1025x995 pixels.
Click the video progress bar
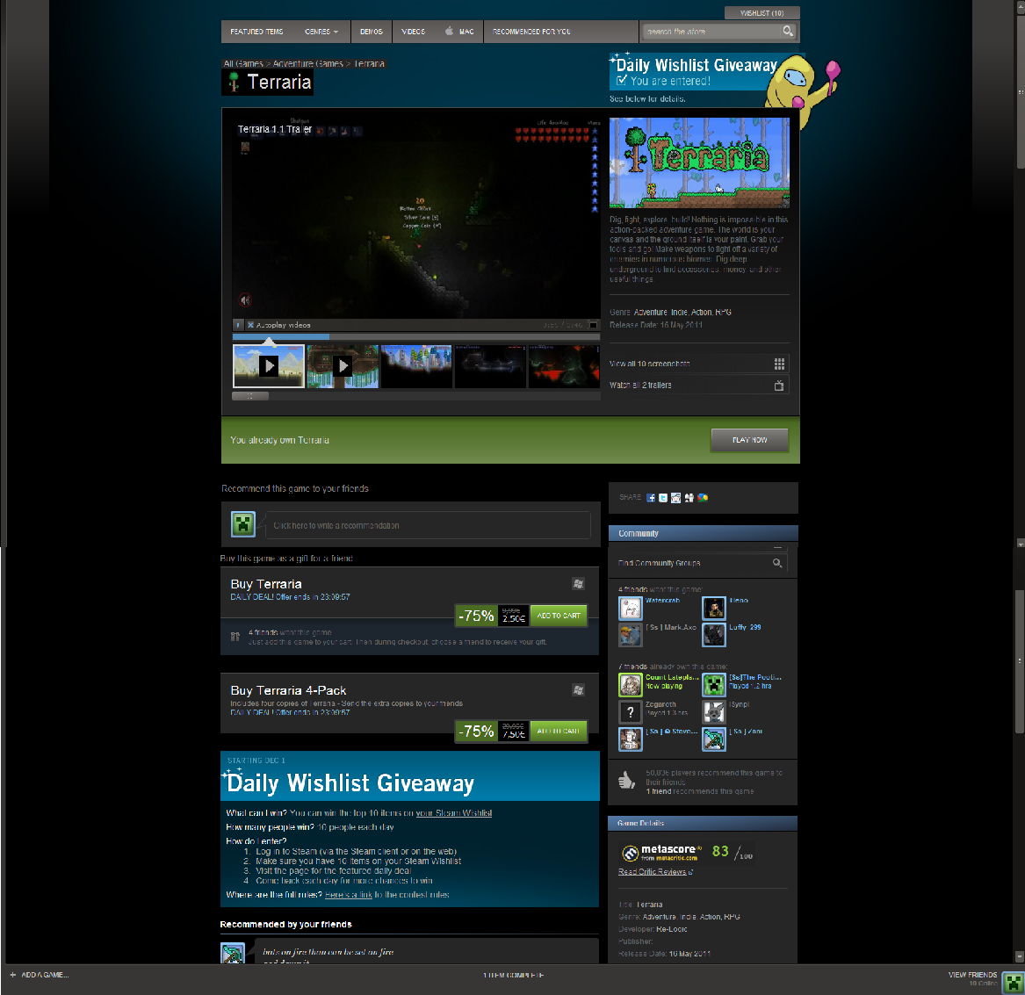click(x=415, y=336)
